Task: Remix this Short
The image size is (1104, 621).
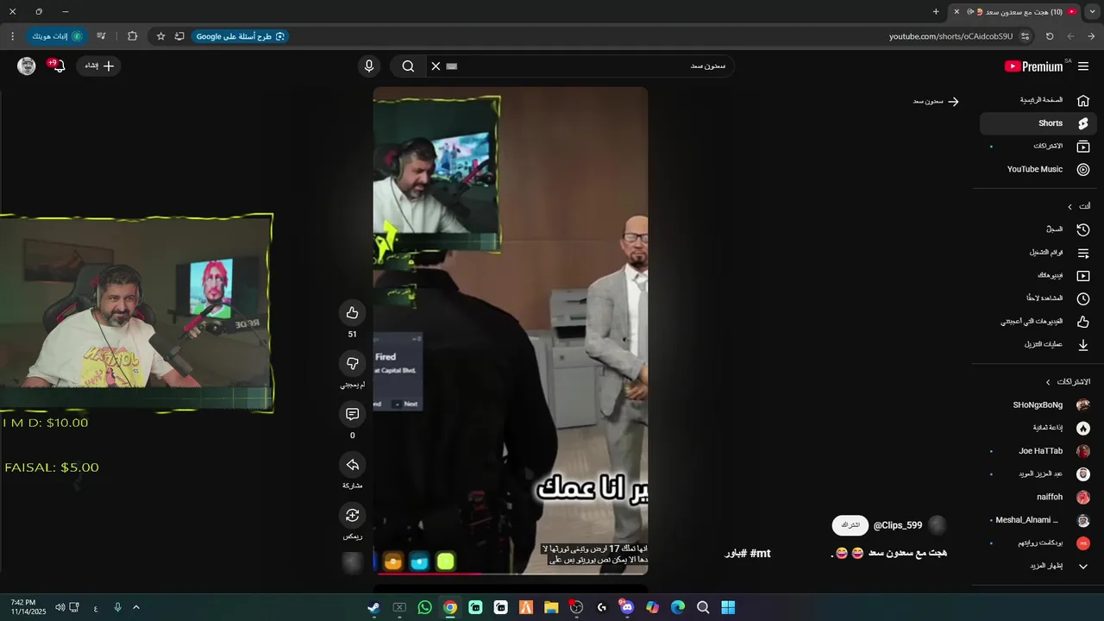Action: pyautogui.click(x=352, y=515)
